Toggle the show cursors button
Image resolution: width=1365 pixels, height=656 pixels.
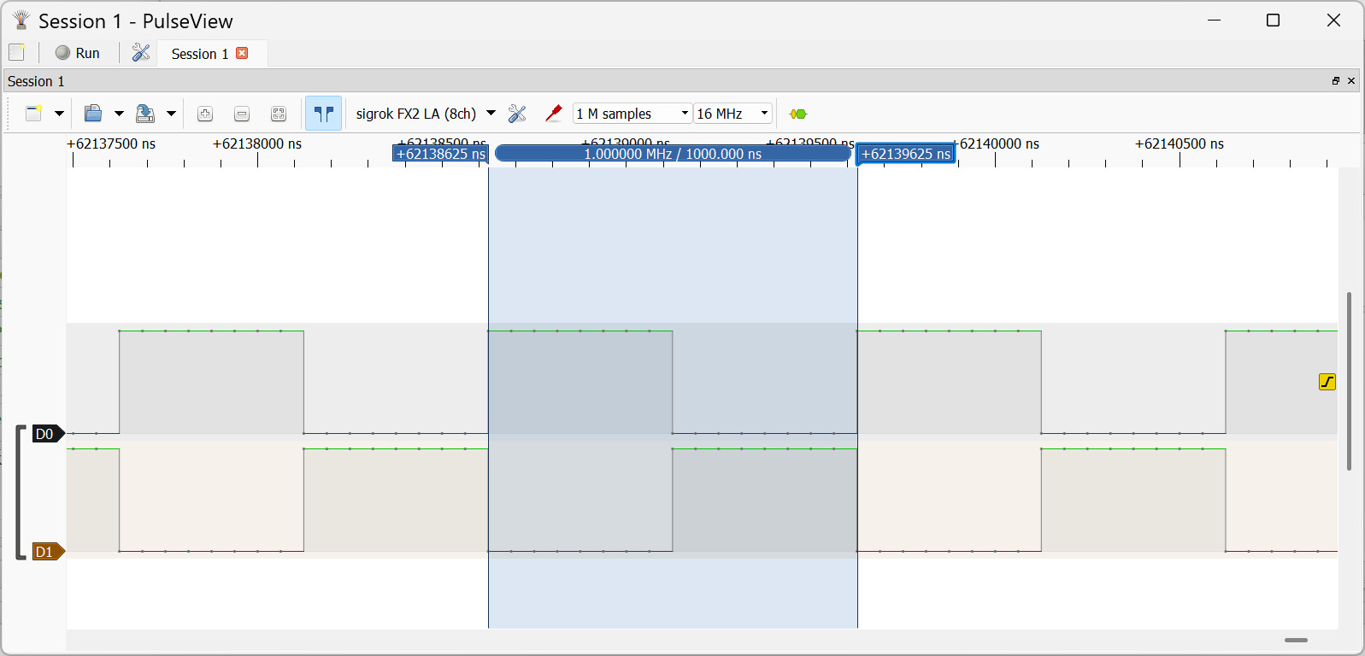323,114
